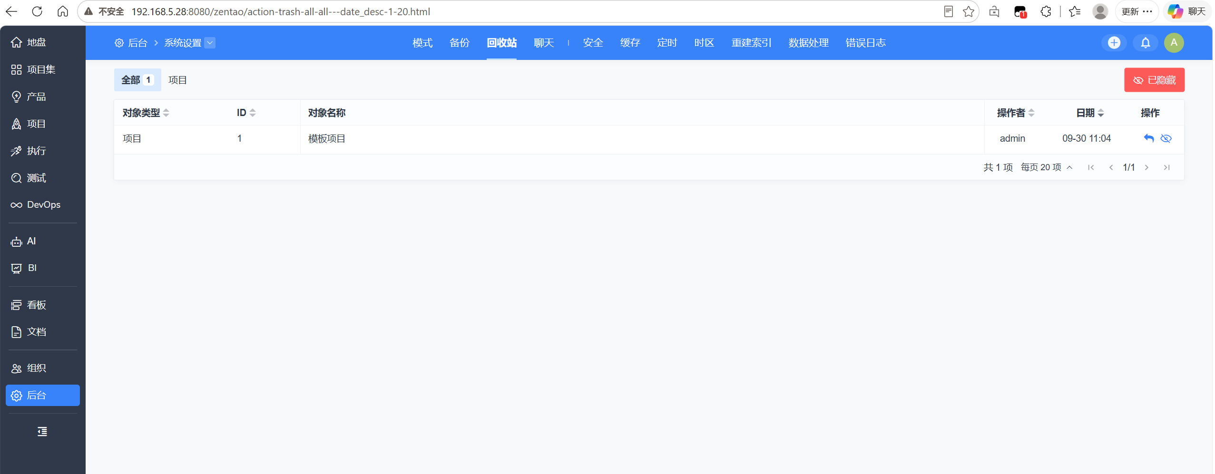
Task: Expand the 系统设置 dropdown
Action: [x=210, y=43]
